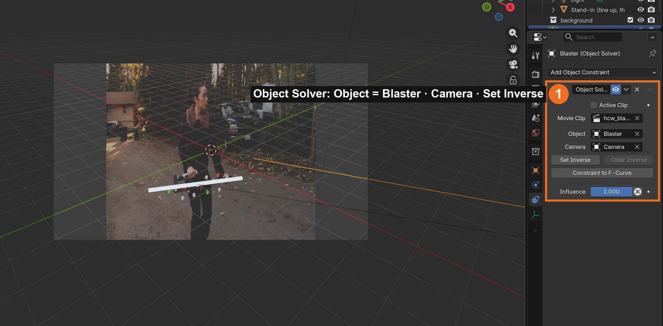Disable the background collection in renders
The height and width of the screenshot is (326, 663).
click(x=651, y=20)
